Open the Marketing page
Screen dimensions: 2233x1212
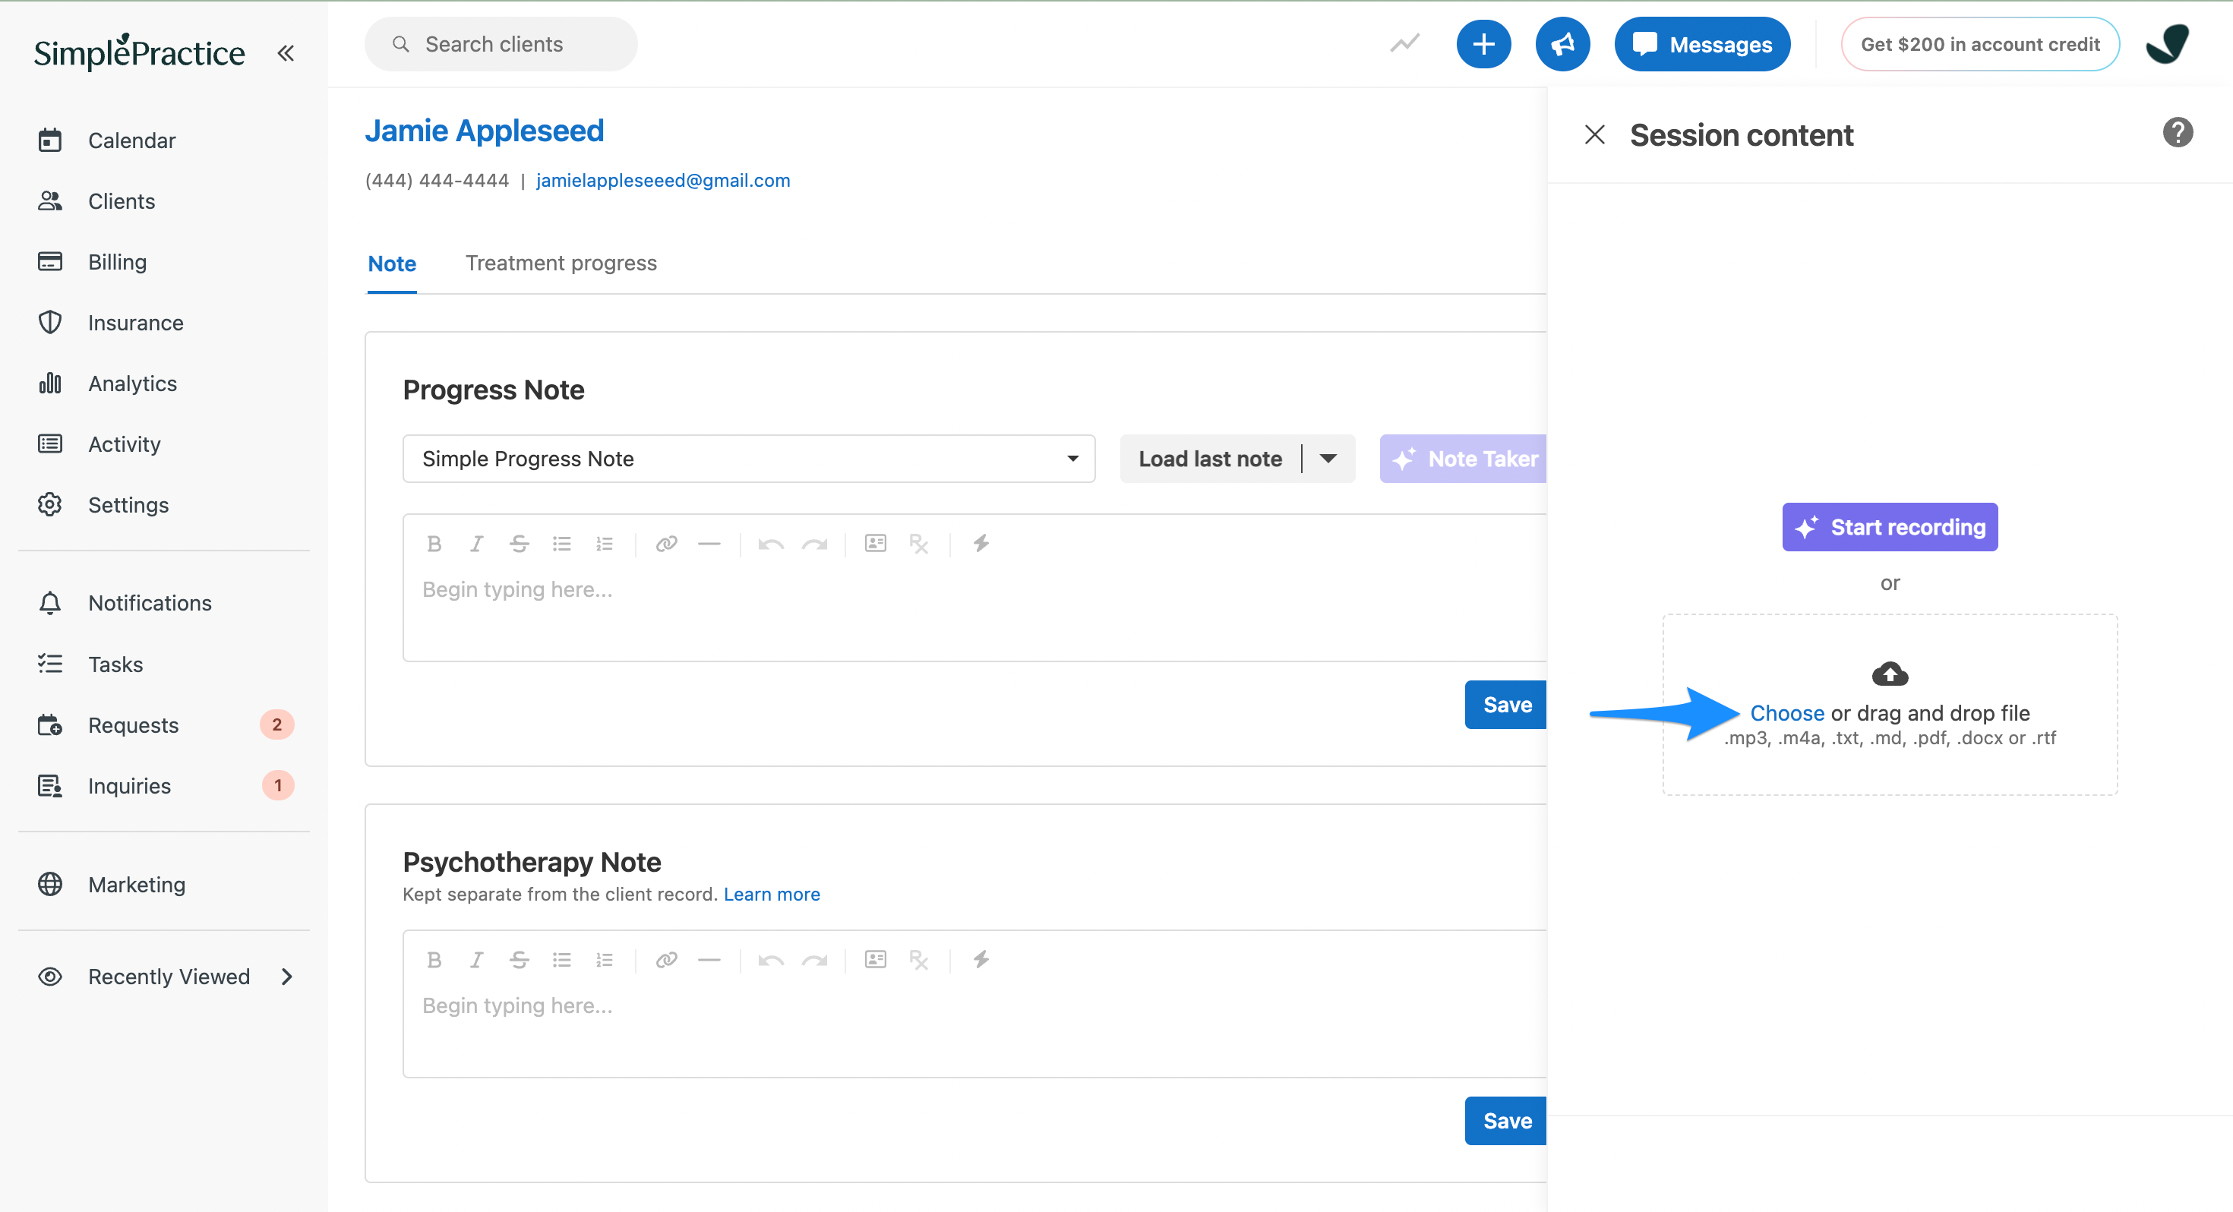tap(136, 884)
